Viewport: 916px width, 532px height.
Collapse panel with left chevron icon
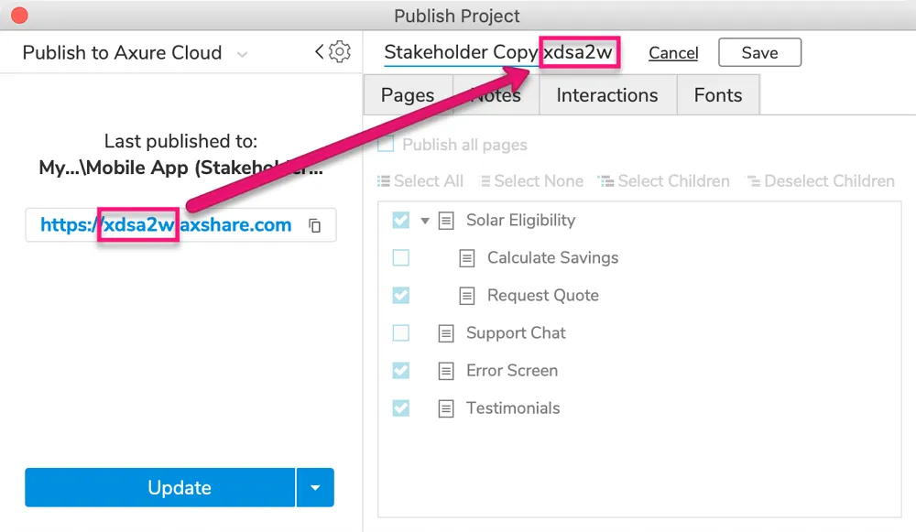[320, 52]
